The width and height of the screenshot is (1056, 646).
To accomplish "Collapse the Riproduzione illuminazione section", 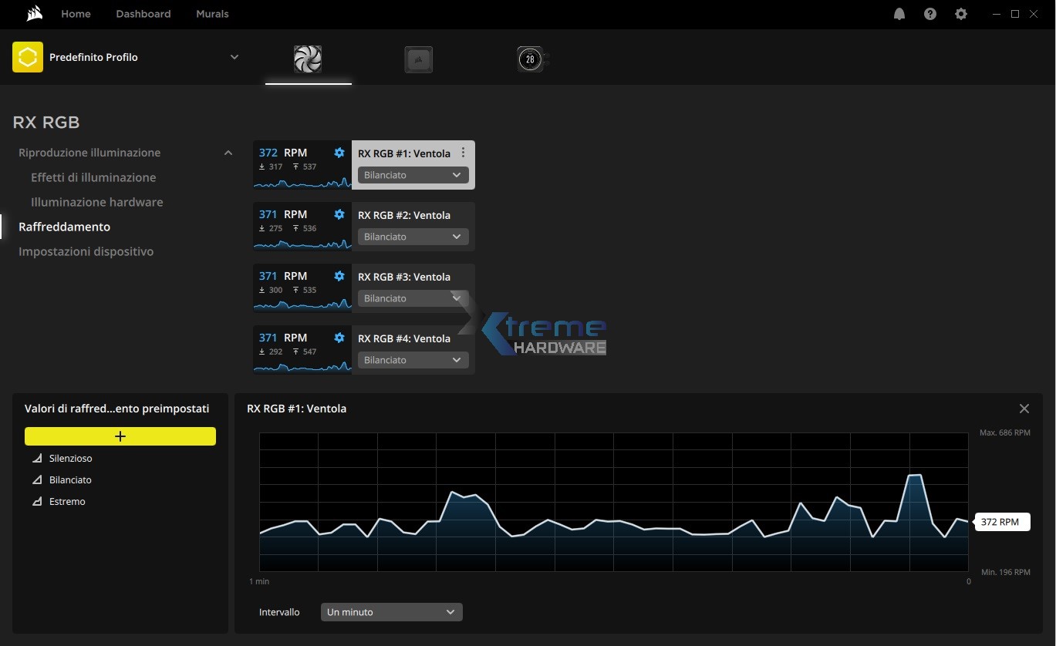I will pos(228,153).
